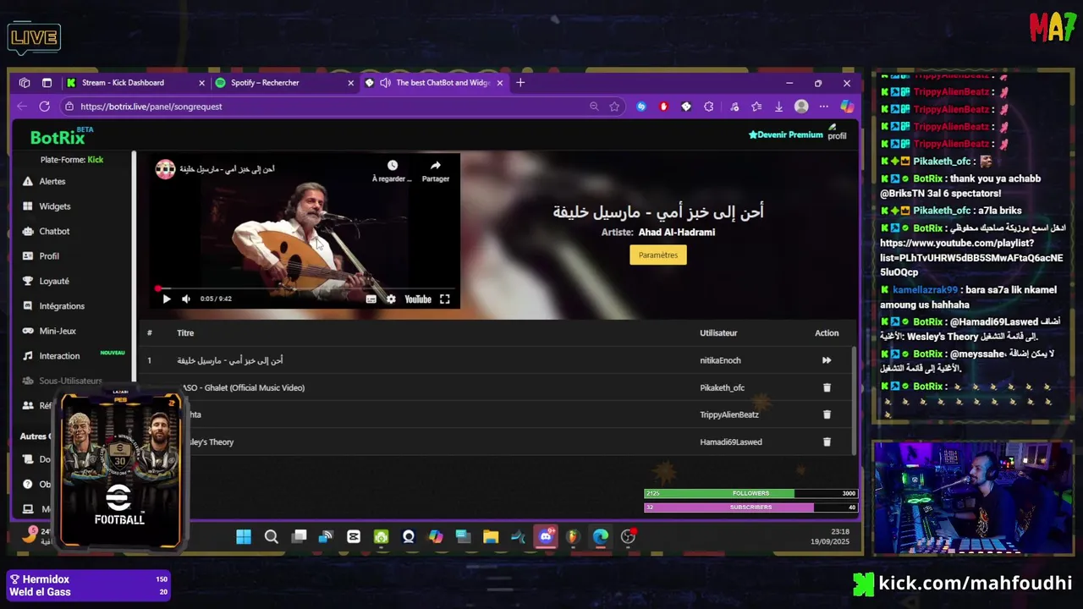This screenshot has height=609, width=1083.
Task: Click the À regarder plus tard clock icon
Action: (x=392, y=166)
